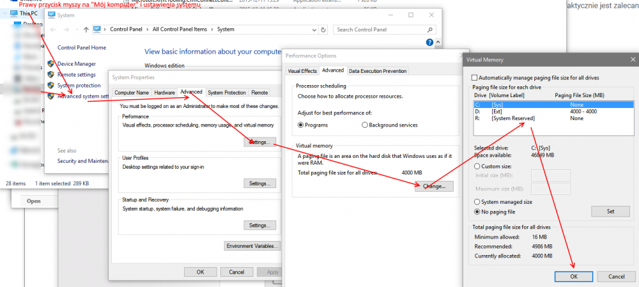Open the System protection link
The height and width of the screenshot is (287, 639).
click(x=79, y=85)
